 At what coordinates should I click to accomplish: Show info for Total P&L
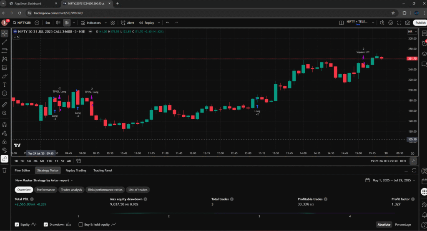[32, 199]
